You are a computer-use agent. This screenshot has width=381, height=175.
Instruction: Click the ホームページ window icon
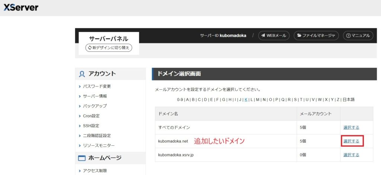click(x=82, y=158)
